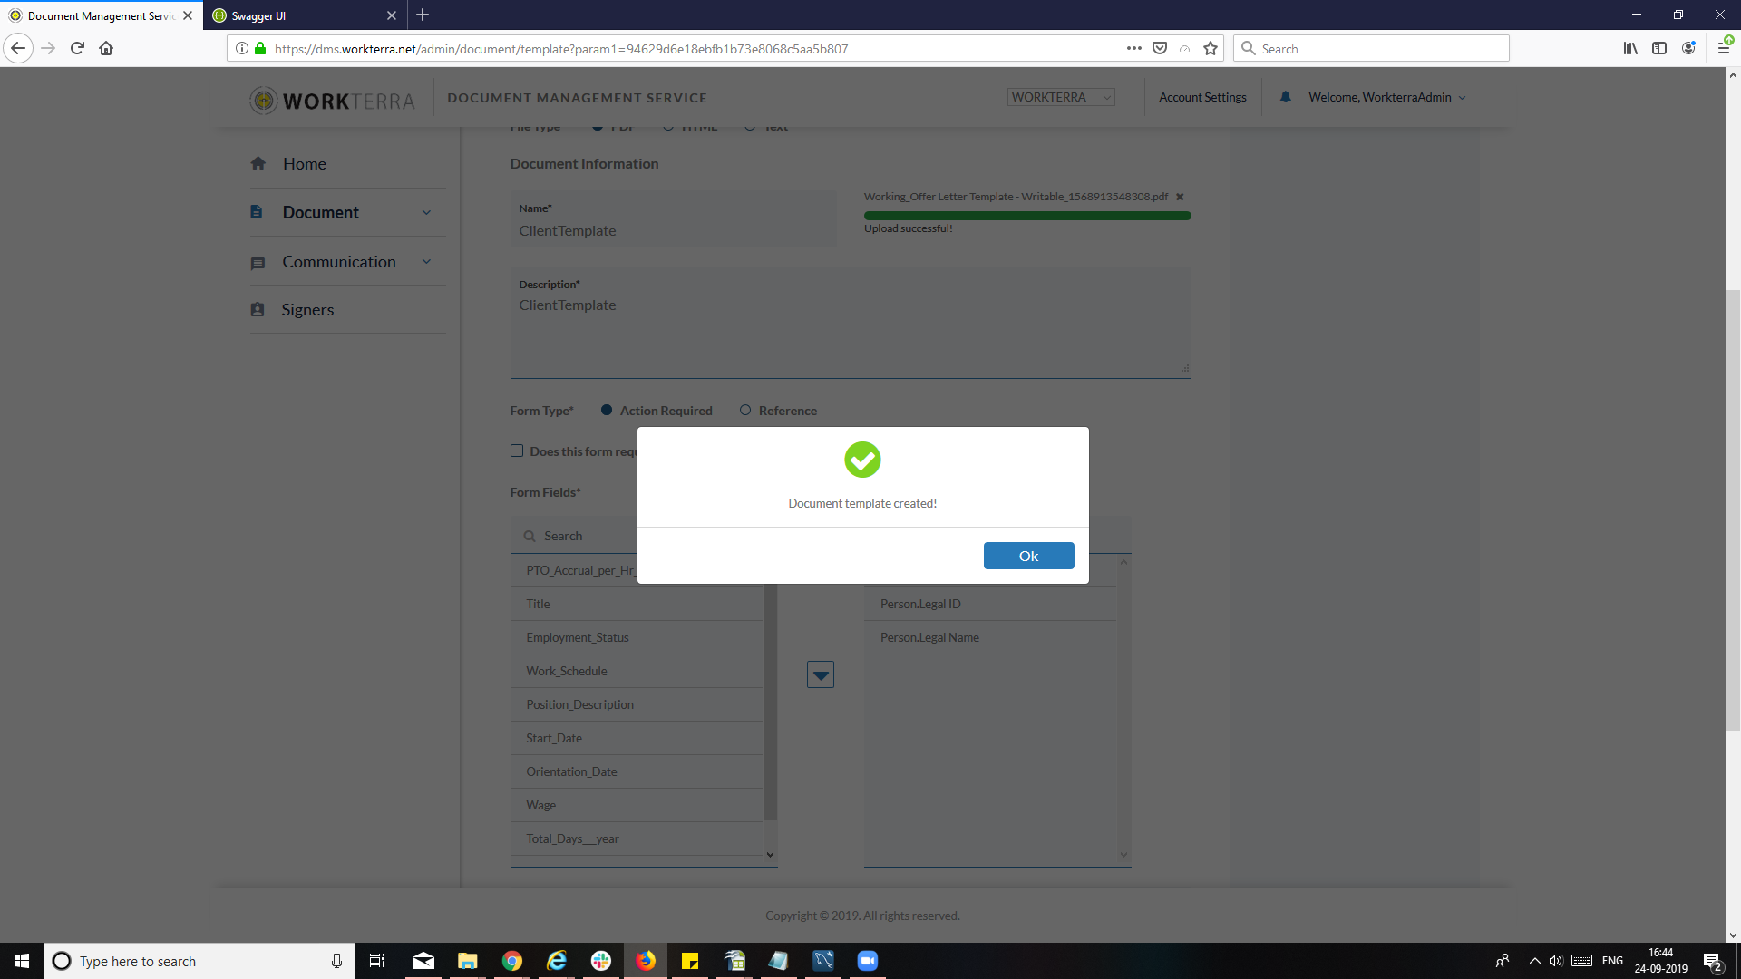This screenshot has height=979, width=1741.
Task: Reload the current browser page
Action: point(77,49)
